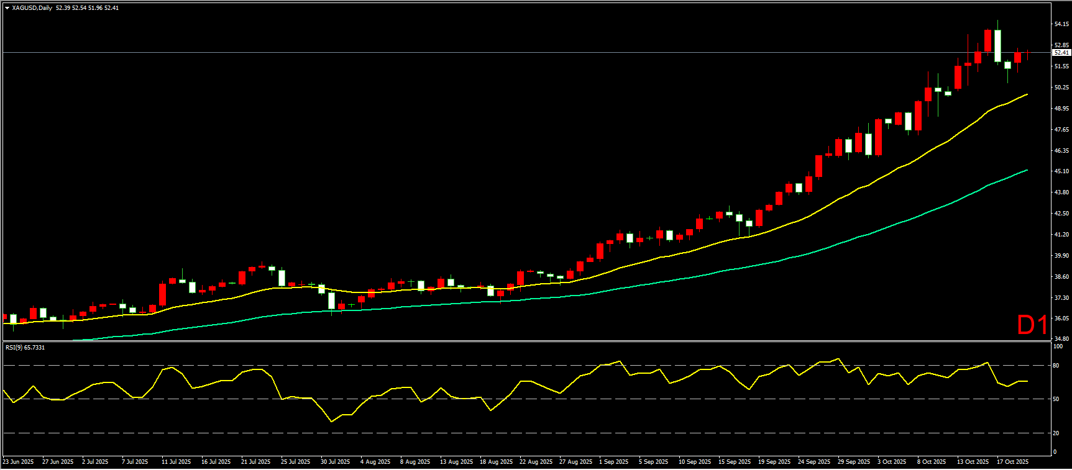Click the RSI scale 80 level label
This screenshot has width=1072, height=470.
pyautogui.click(x=1056, y=366)
